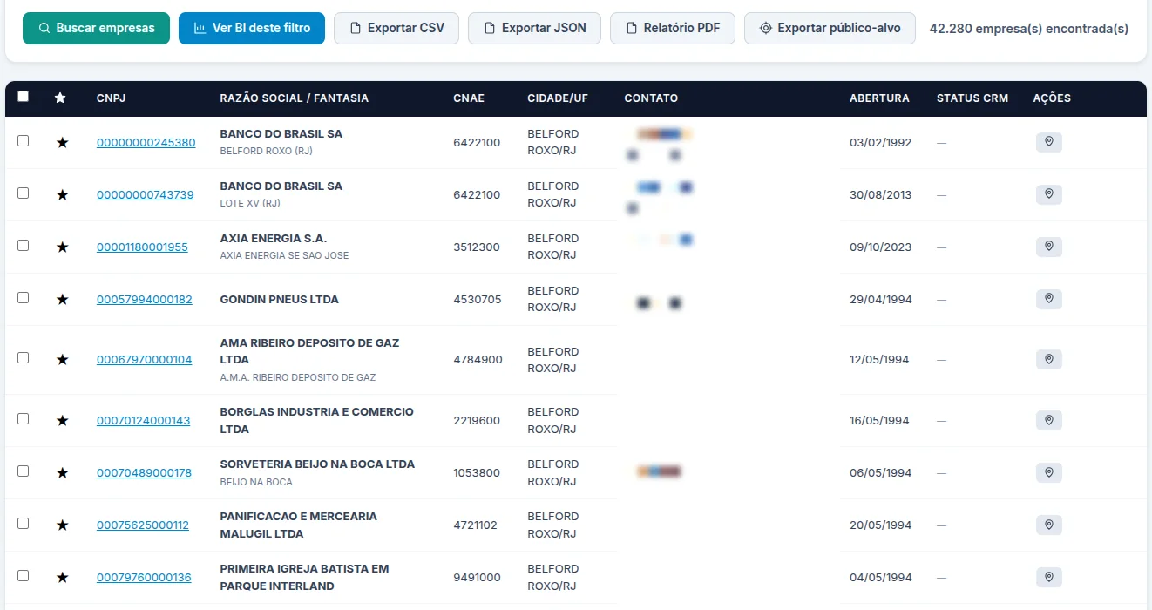Image resolution: width=1152 pixels, height=610 pixels.
Task: Star the AXIA ENERGIA S.A. company
Action: pyautogui.click(x=62, y=247)
